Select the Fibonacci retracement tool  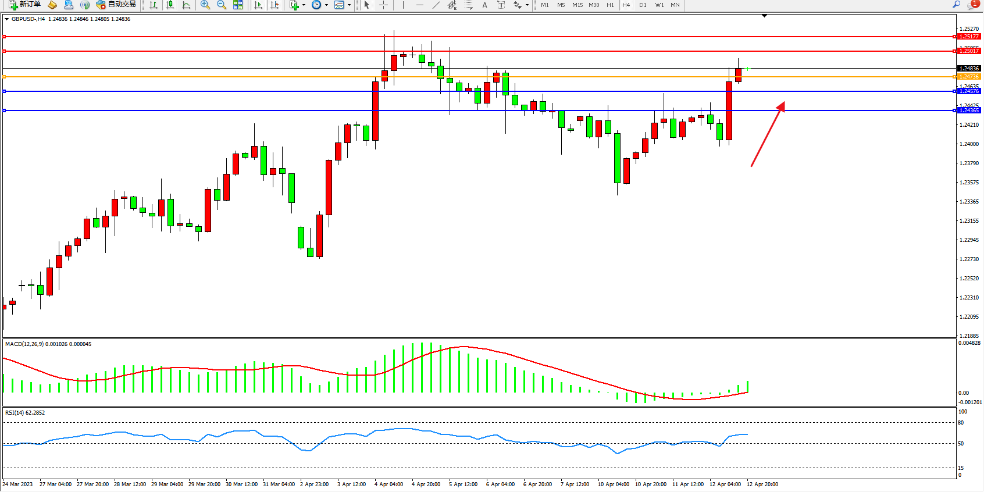(x=468, y=5)
